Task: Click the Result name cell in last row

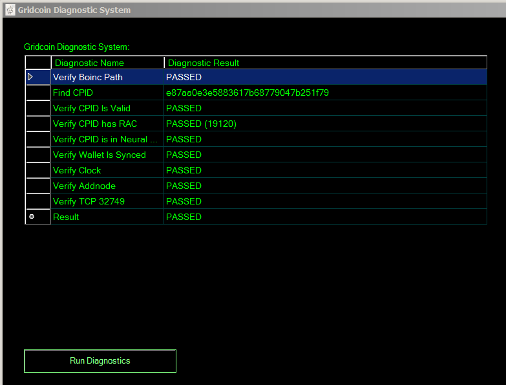Action: pos(107,217)
